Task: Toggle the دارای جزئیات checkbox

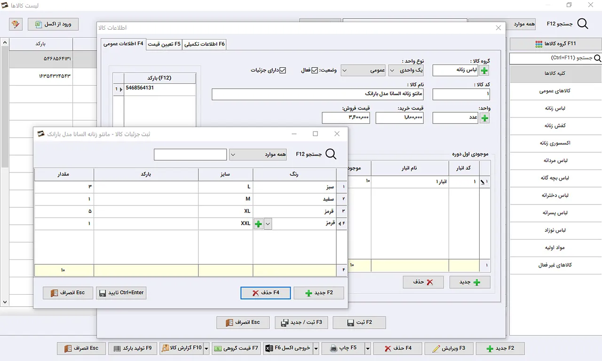Action: pyautogui.click(x=283, y=71)
